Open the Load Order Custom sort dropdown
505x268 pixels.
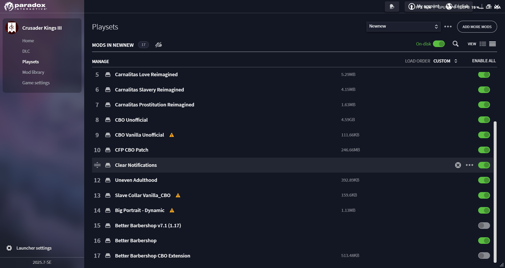[x=445, y=61]
